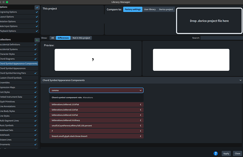Click the arrow on kAlterations.kAltered.9.kFlat row

(141, 115)
